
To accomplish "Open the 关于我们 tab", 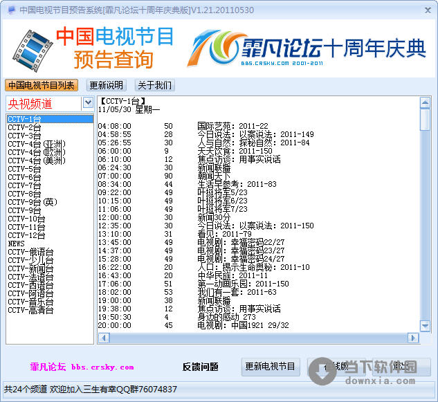I will tap(155, 85).
